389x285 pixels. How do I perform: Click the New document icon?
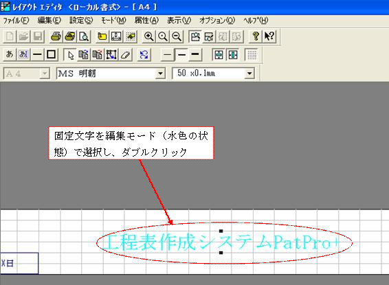(x=10, y=36)
